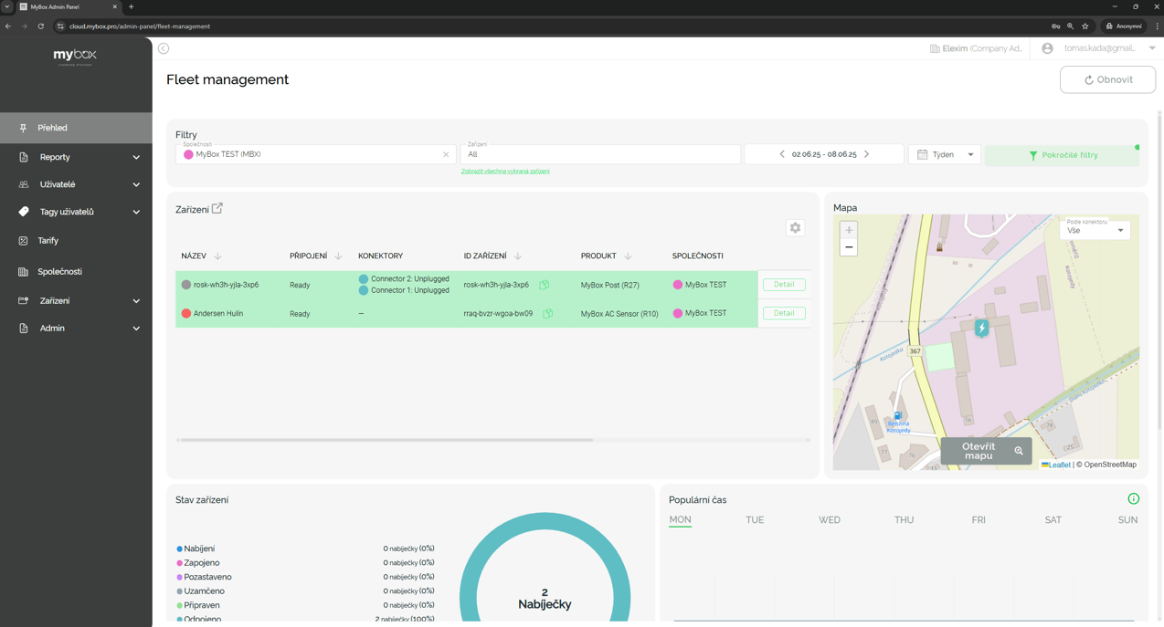Image resolution: width=1164 pixels, height=627 pixels.
Task: Click the Obnovit refresh button
Action: (x=1107, y=79)
